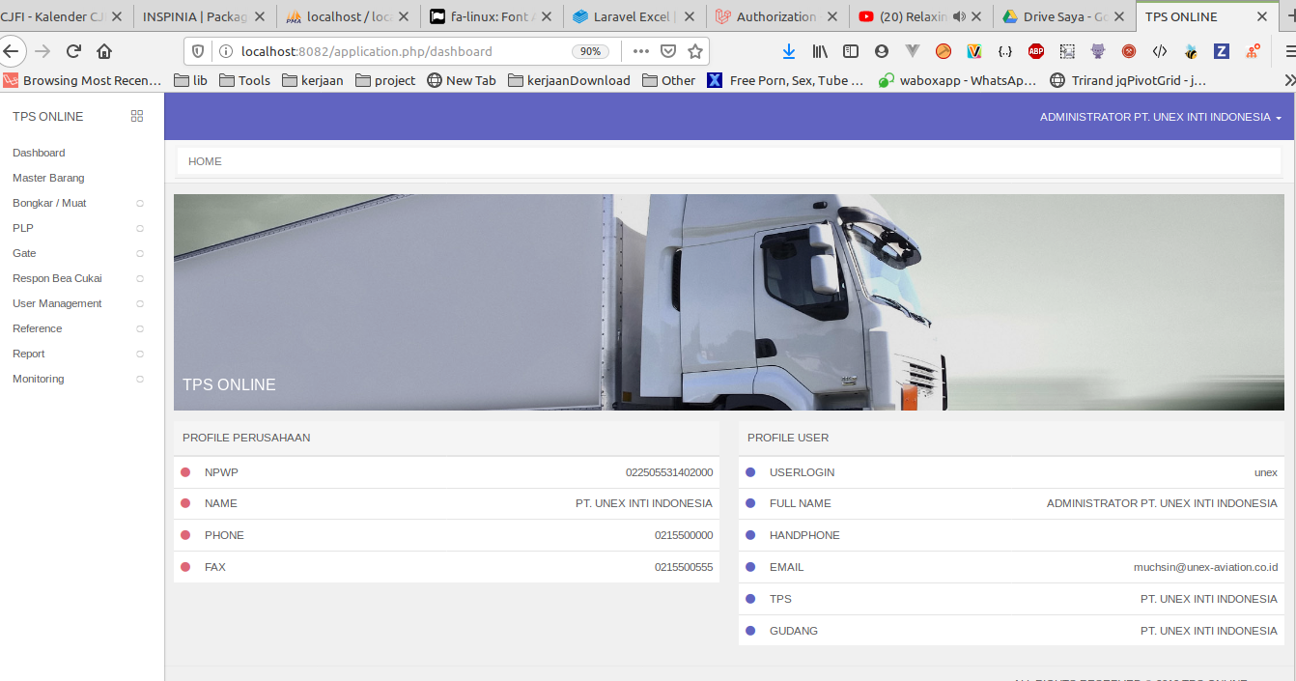Open the tracking protection shield icon
1296x681 pixels.
[198, 51]
